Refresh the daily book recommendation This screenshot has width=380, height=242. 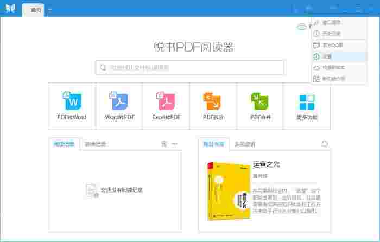pyautogui.click(x=324, y=144)
